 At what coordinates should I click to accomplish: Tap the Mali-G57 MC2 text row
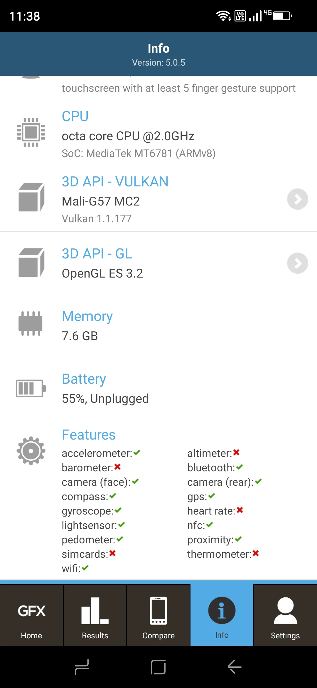pos(101,201)
